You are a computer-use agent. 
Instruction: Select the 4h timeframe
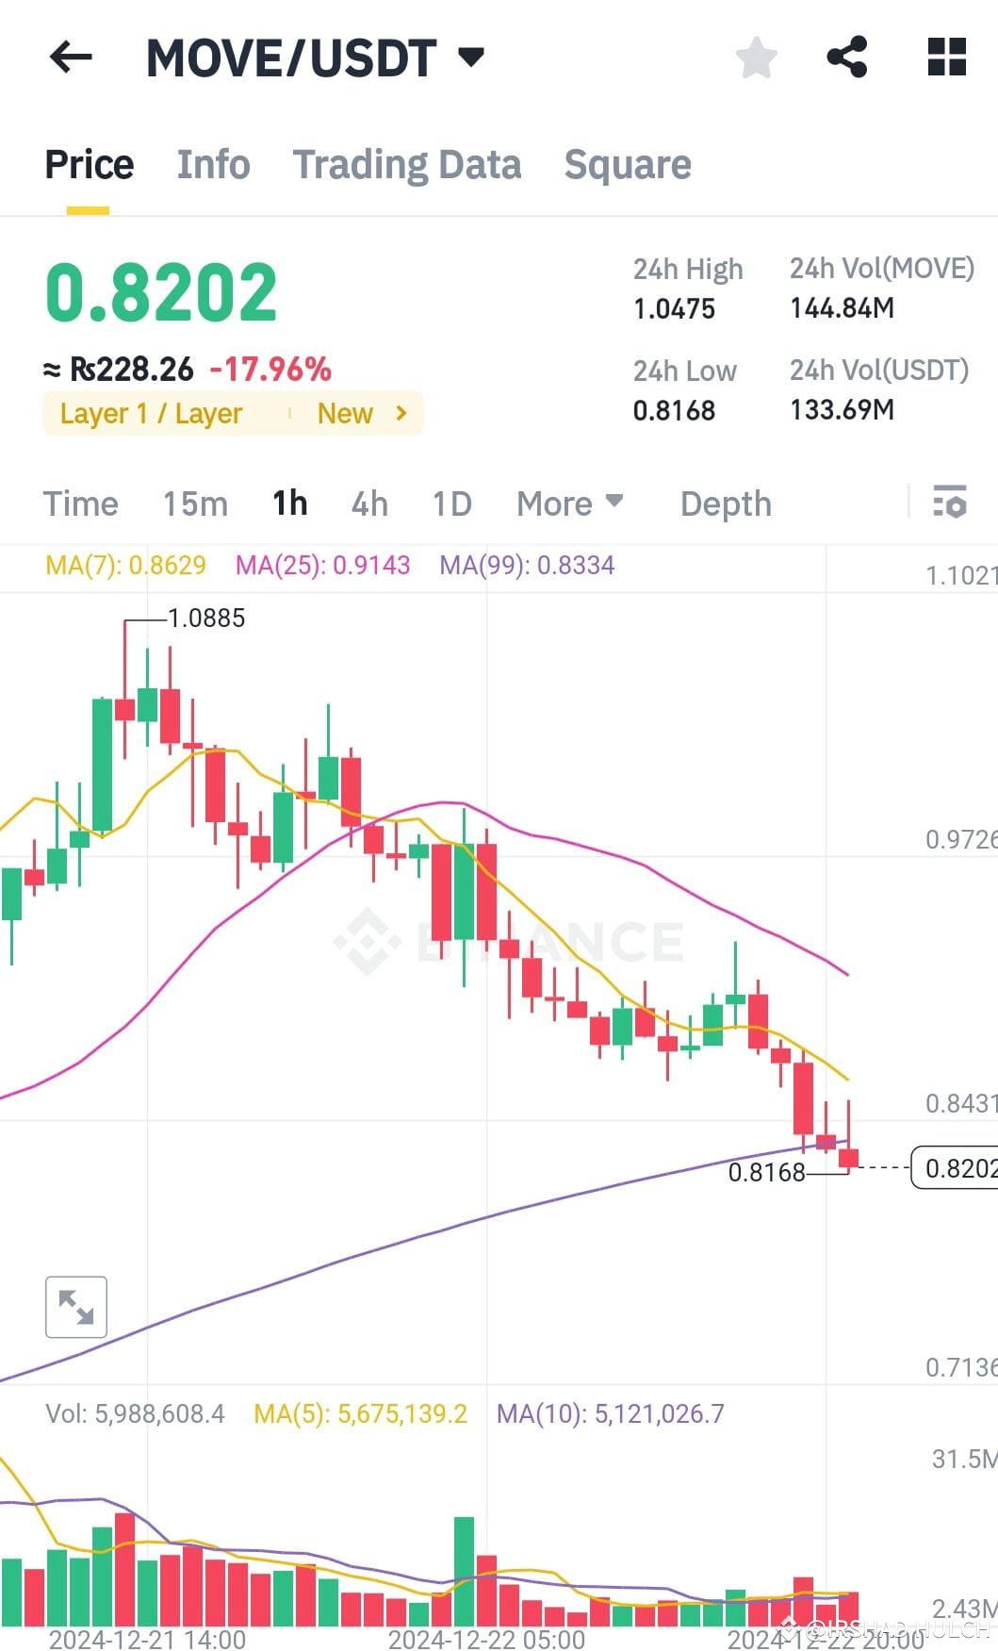coord(368,504)
